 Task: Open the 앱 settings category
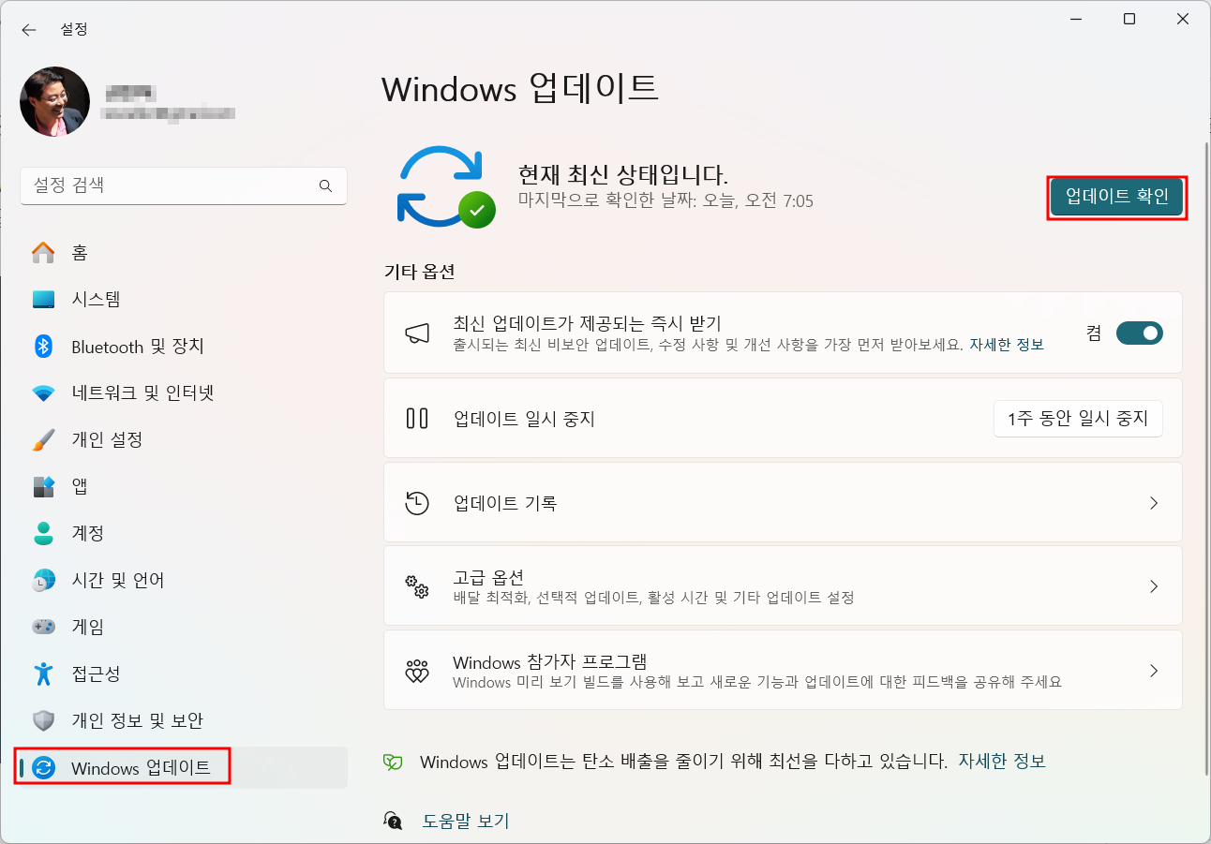coord(184,486)
